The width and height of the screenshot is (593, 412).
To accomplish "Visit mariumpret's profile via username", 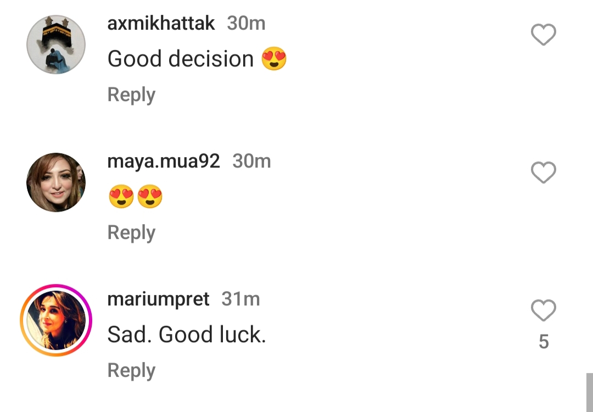I will [158, 299].
